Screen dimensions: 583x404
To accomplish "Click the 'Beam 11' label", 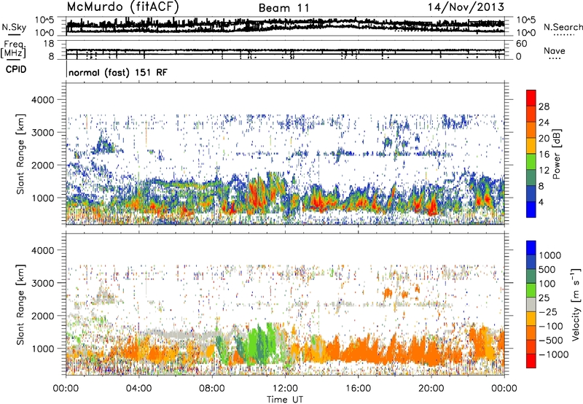I will pyautogui.click(x=283, y=8).
